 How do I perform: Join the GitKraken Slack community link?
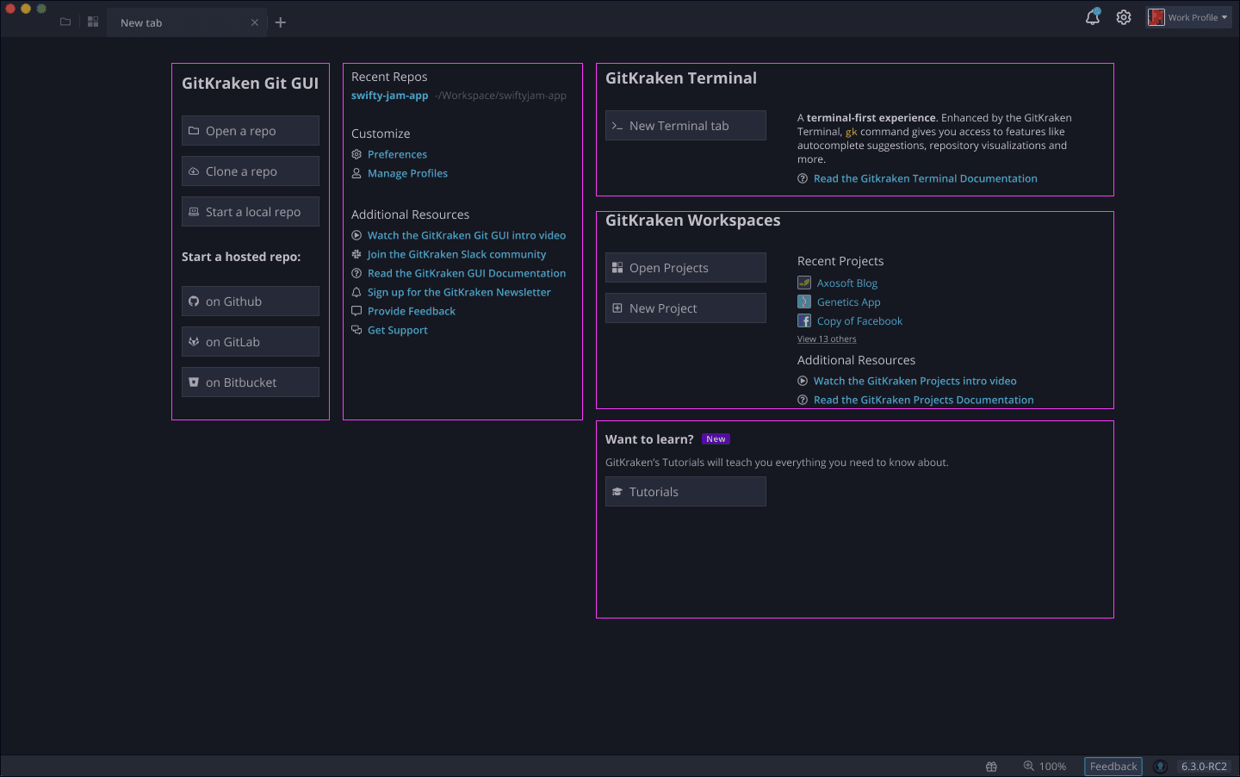[456, 254]
